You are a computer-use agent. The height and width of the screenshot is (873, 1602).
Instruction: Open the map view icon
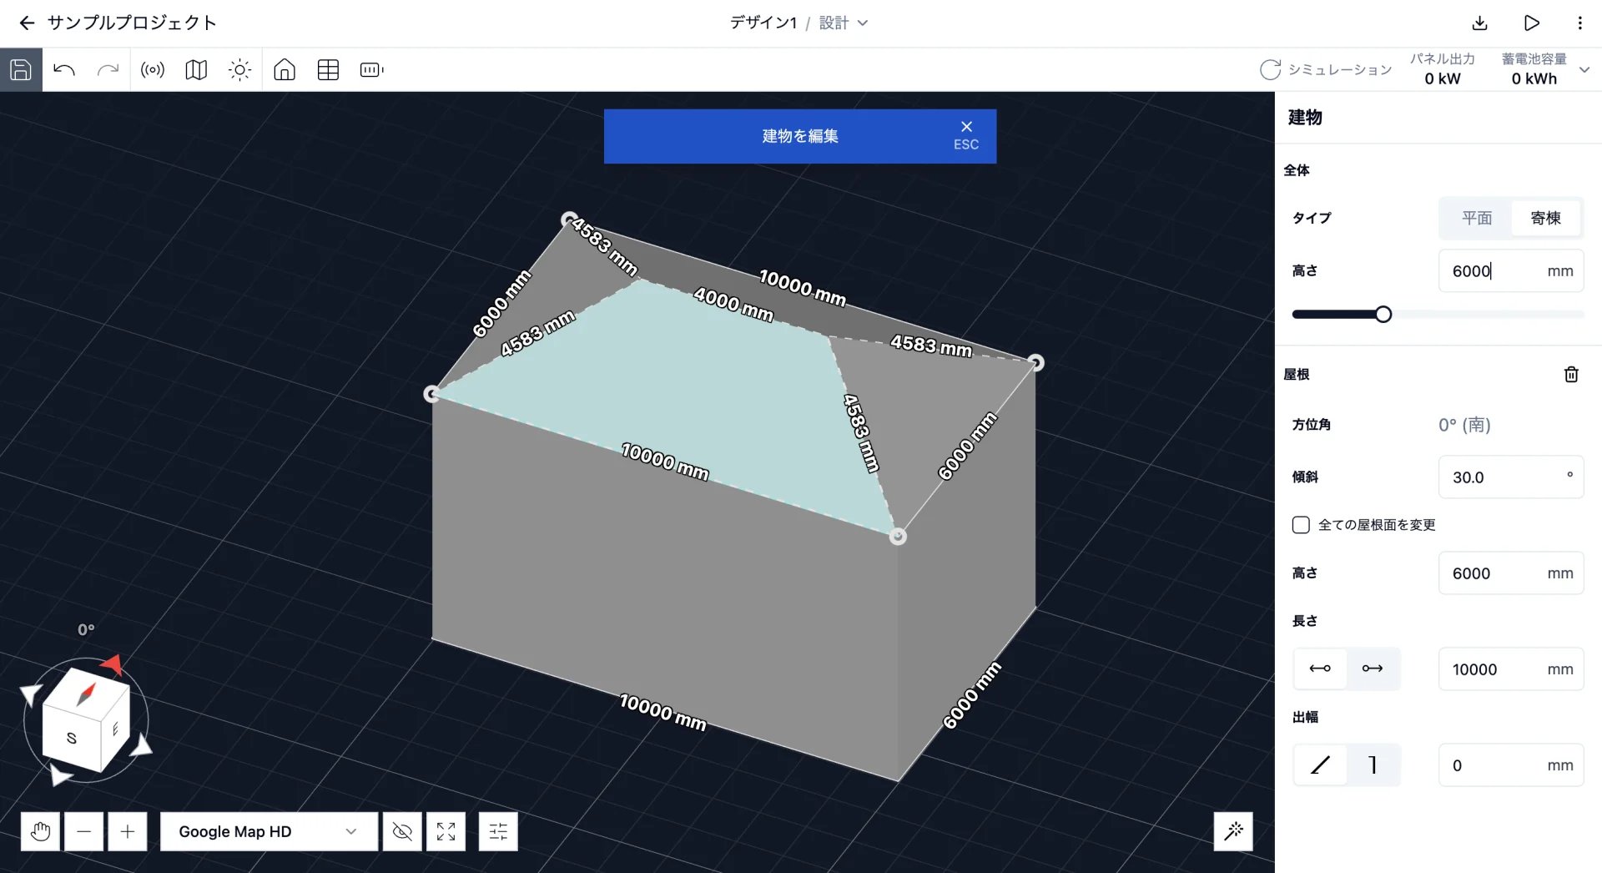pyautogui.click(x=196, y=70)
